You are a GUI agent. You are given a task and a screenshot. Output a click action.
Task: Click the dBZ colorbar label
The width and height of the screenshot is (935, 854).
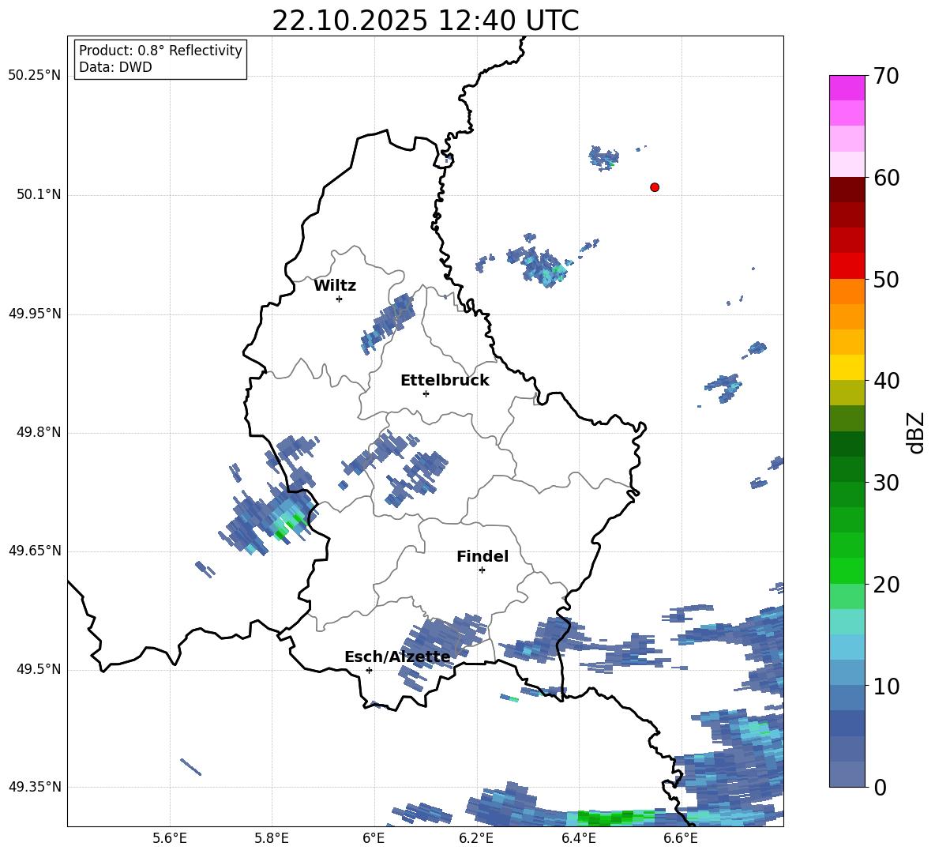[915, 432]
